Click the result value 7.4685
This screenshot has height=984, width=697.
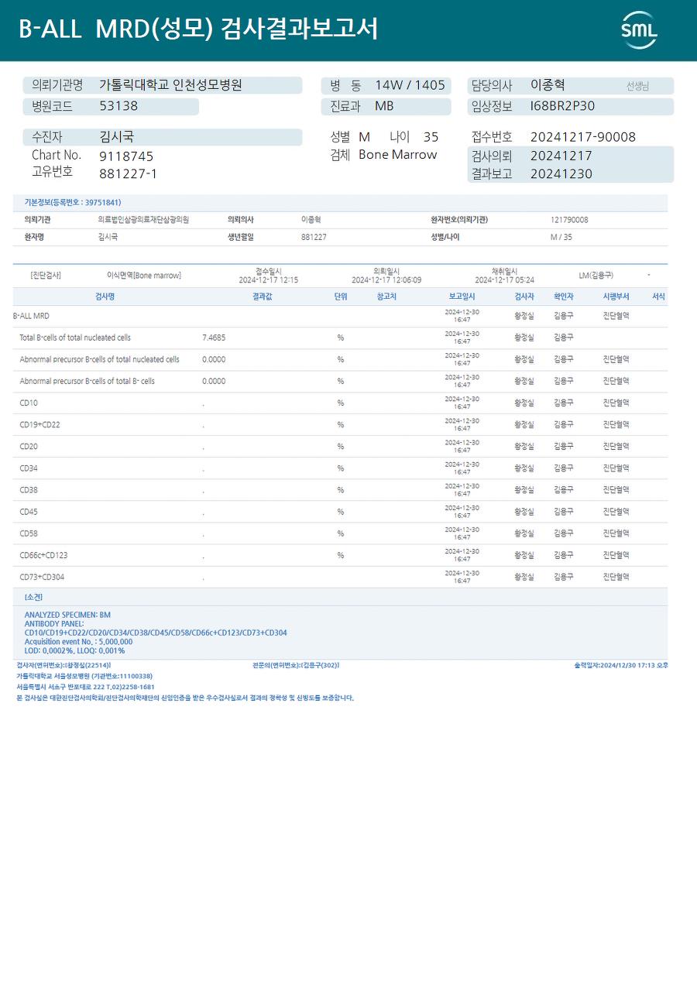coord(214,338)
